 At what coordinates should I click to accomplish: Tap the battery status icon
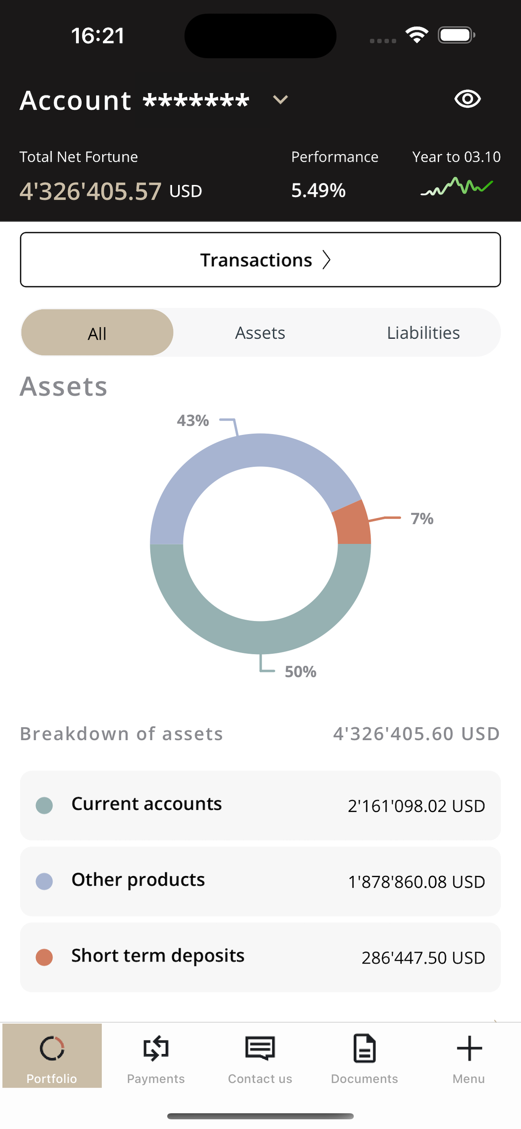pyautogui.click(x=456, y=35)
